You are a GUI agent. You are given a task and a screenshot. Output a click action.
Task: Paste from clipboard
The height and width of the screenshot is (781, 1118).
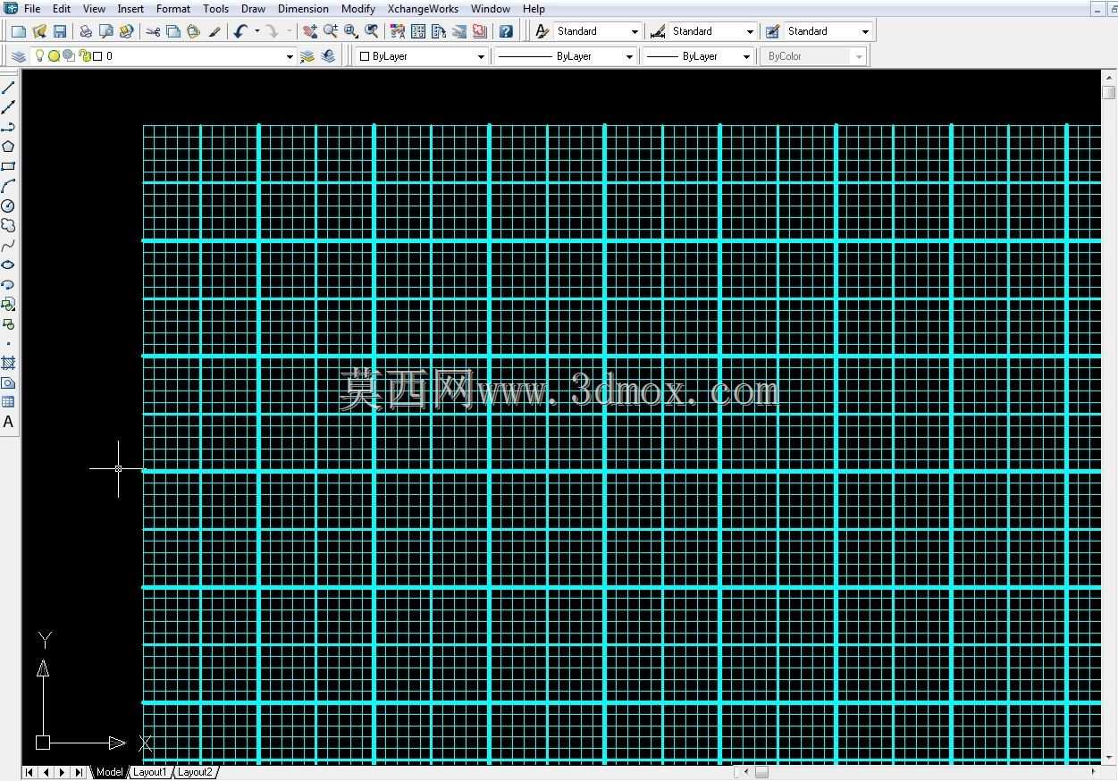click(193, 31)
